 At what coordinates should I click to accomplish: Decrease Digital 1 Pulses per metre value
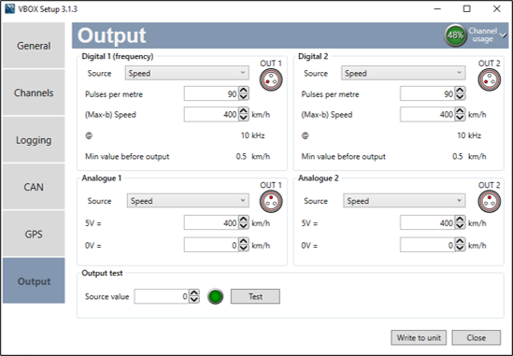pos(243,97)
